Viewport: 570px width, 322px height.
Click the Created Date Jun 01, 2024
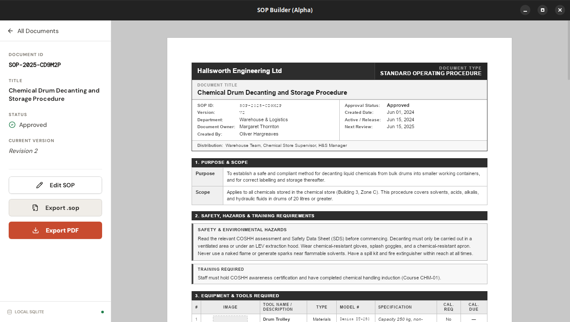tap(400, 113)
